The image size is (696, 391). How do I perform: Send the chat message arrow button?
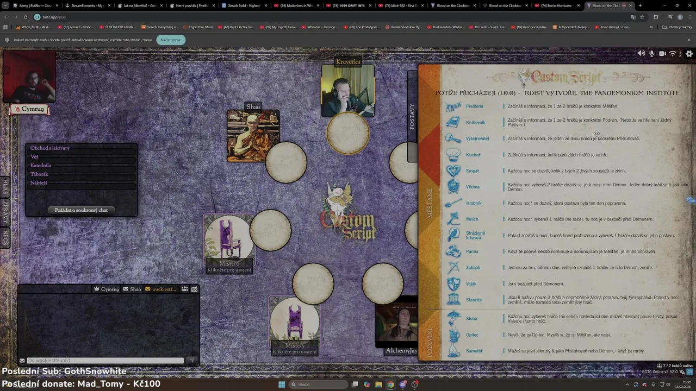(191, 360)
